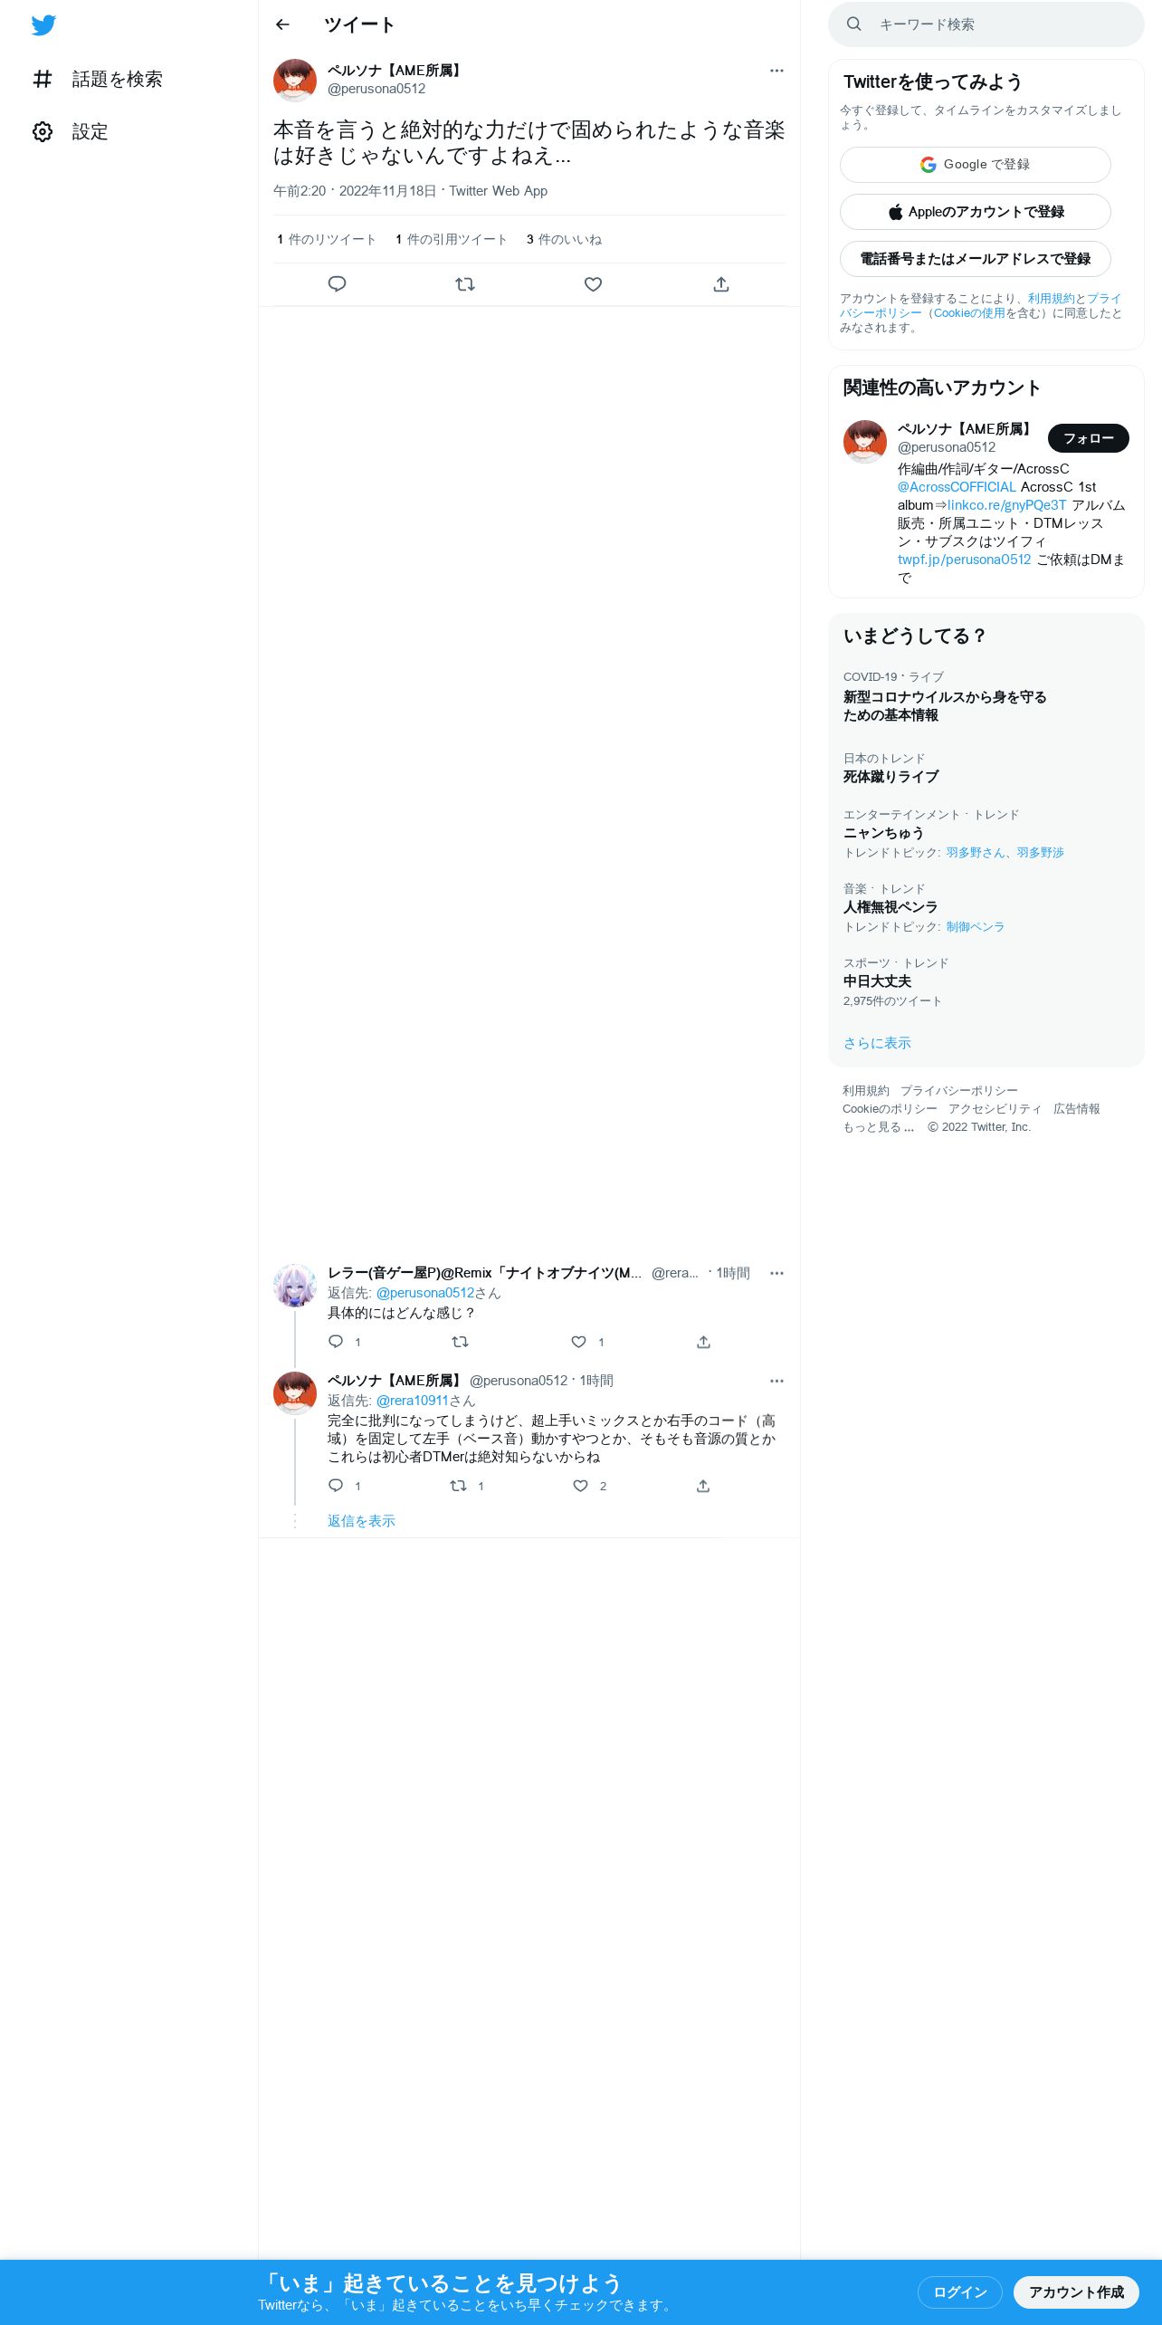
Task: Follow ペルソナ with the フォロー button
Action: tap(1089, 438)
